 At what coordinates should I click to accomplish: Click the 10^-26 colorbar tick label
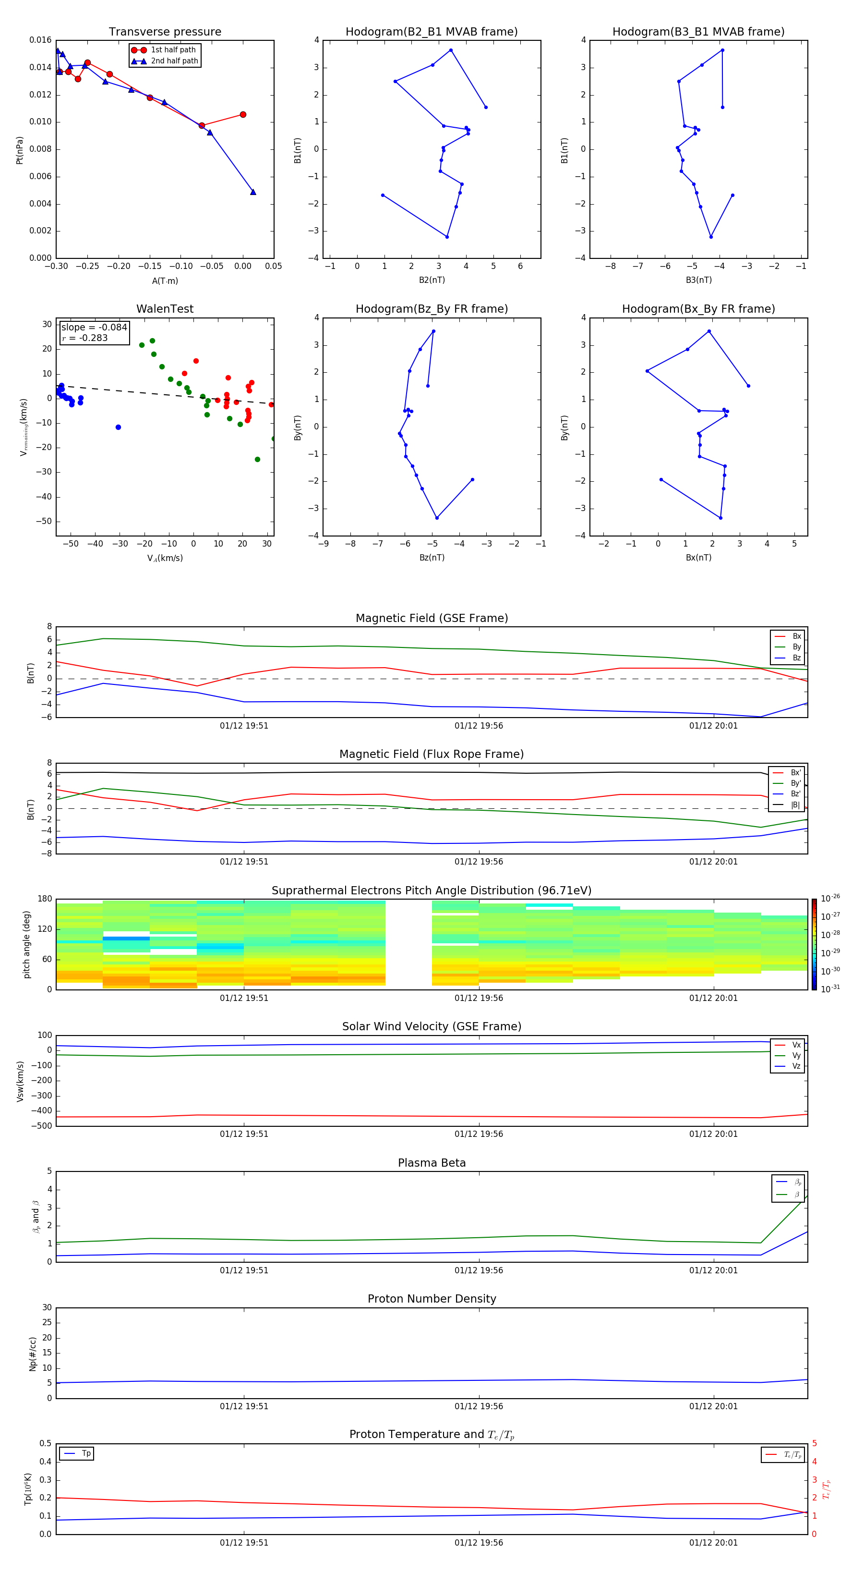tap(830, 898)
